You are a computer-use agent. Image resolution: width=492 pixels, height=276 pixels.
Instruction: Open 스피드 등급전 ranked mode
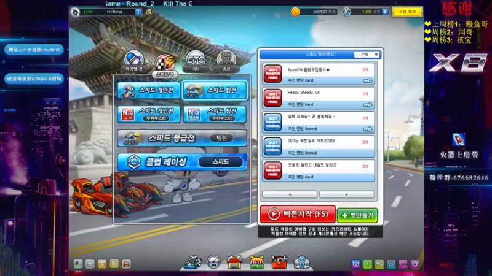[x=182, y=138]
